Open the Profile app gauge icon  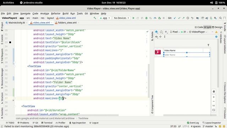155,18
